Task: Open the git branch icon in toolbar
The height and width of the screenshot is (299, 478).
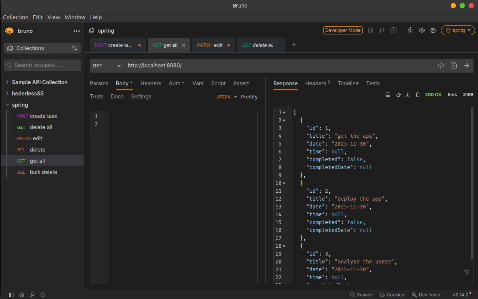Action: (x=382, y=31)
